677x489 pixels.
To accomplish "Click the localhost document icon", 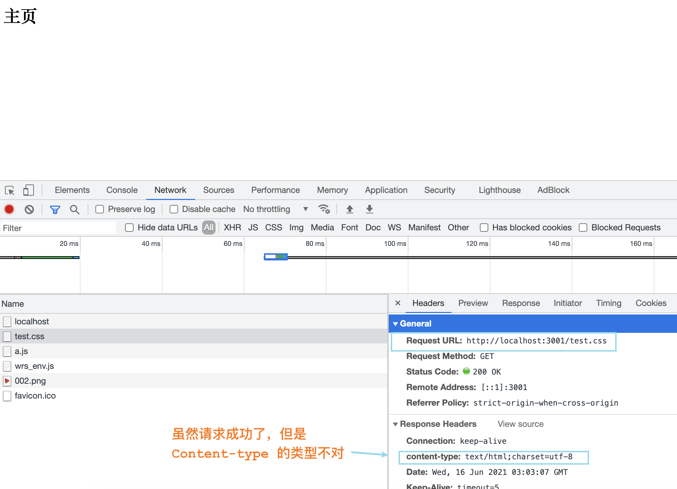I will point(7,322).
